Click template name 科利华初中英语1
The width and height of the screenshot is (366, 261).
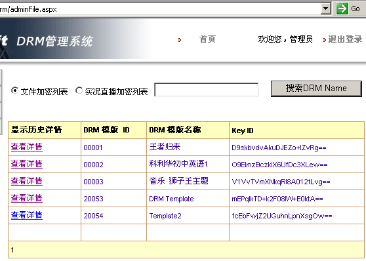point(178,164)
